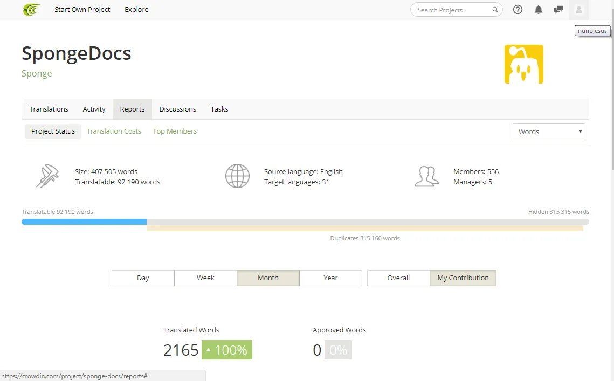Click 'Hidden 315 315 words' label

pos(558,212)
